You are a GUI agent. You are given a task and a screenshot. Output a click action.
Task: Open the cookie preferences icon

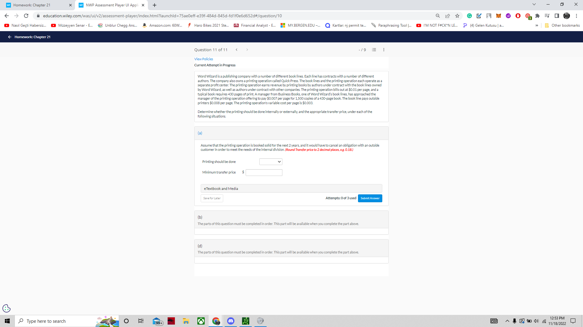(x=6, y=308)
